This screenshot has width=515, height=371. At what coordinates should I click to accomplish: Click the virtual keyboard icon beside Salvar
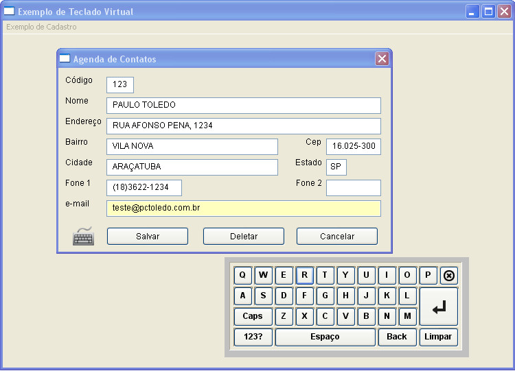click(83, 236)
